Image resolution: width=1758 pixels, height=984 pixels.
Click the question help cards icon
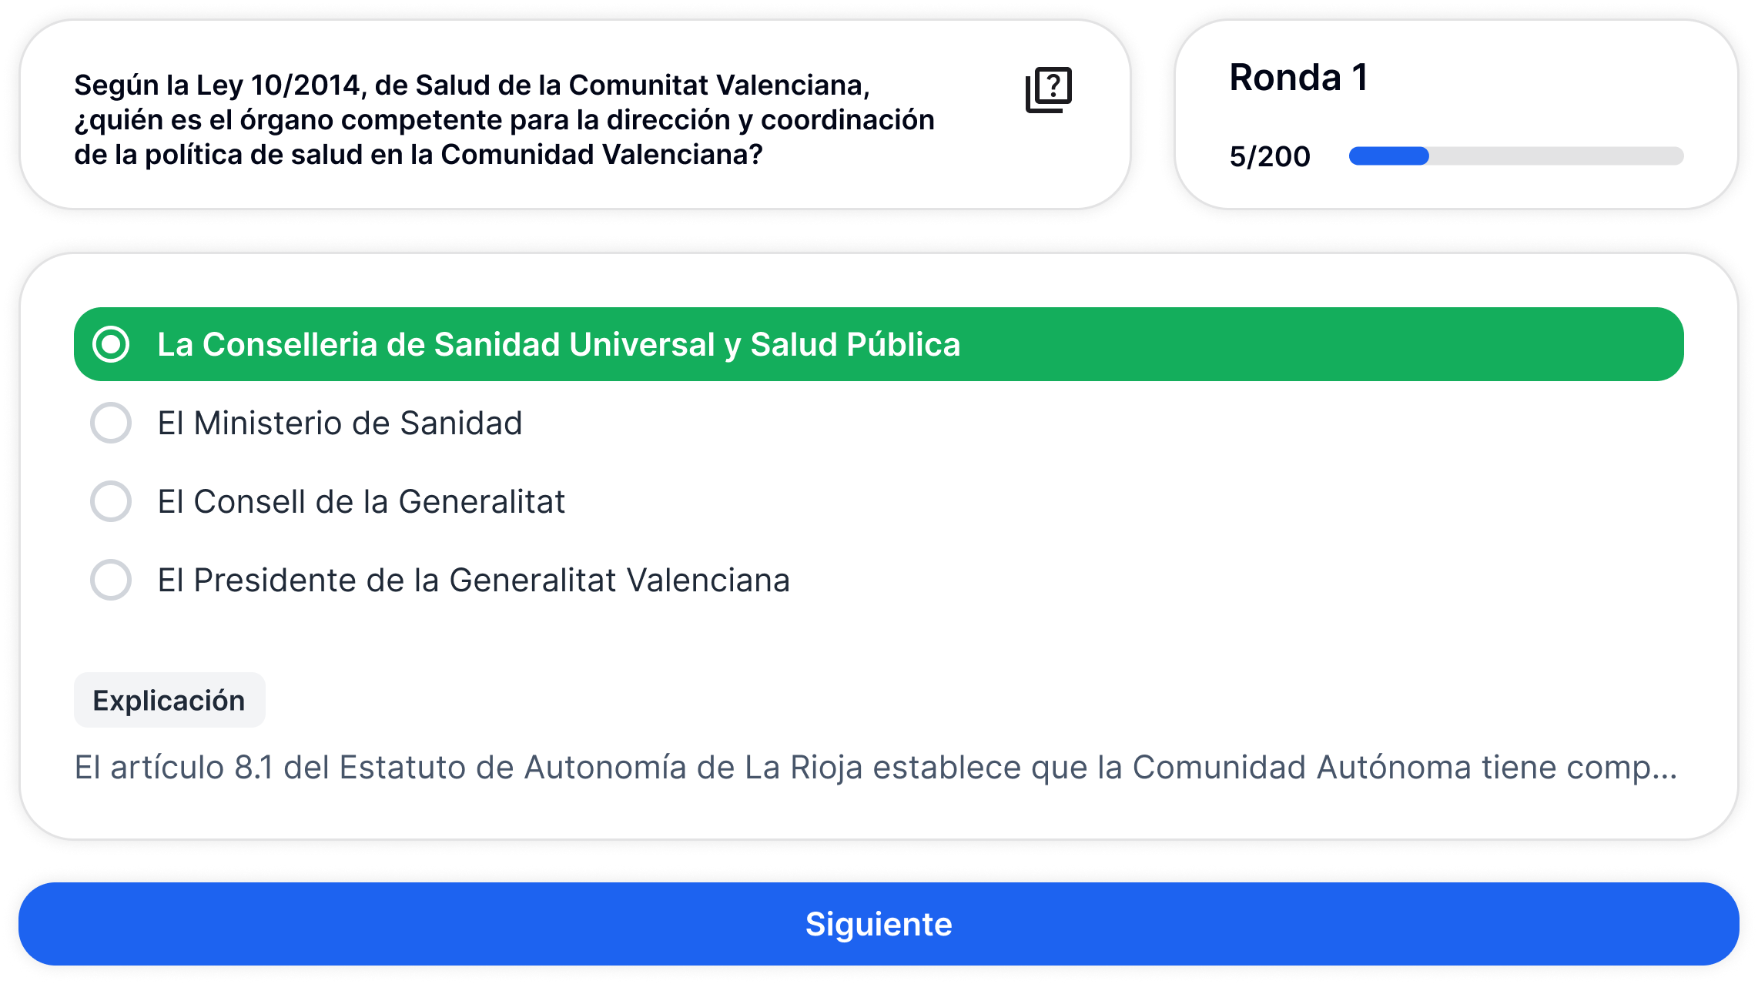[x=1049, y=90]
